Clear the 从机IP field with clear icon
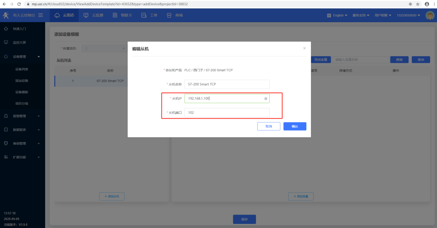Screen dimensions: 437x228 (266, 99)
